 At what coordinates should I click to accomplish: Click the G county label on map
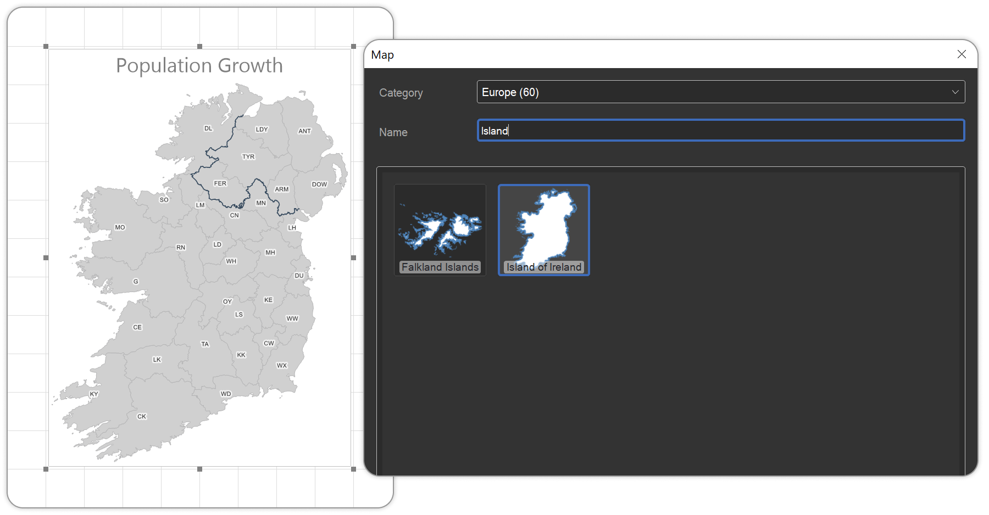136,282
